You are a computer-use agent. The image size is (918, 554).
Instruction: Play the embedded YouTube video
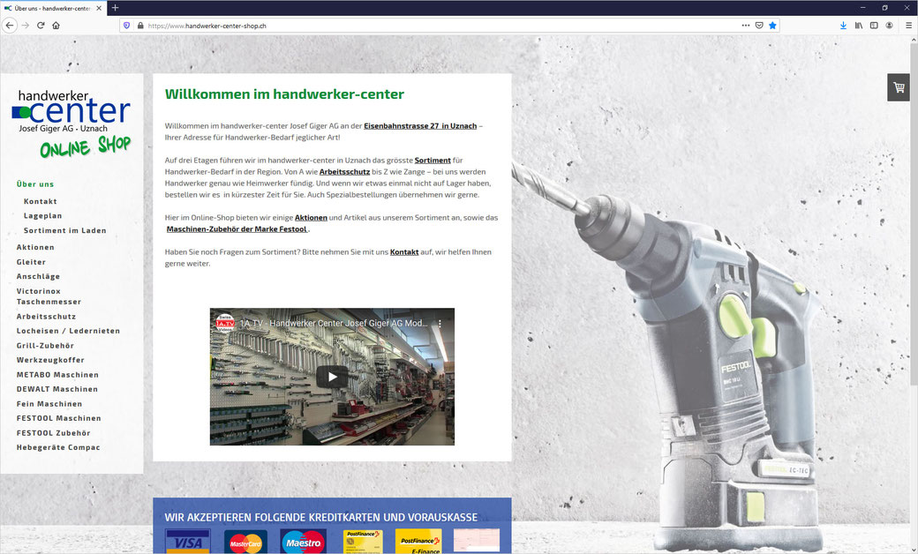click(332, 377)
